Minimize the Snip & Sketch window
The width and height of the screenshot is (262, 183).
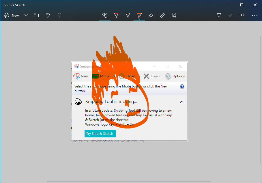[x=229, y=5]
